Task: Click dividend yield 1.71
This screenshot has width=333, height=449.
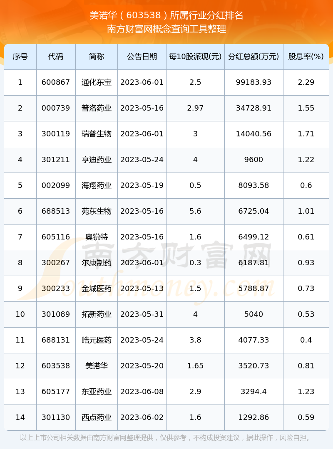Action: point(306,134)
